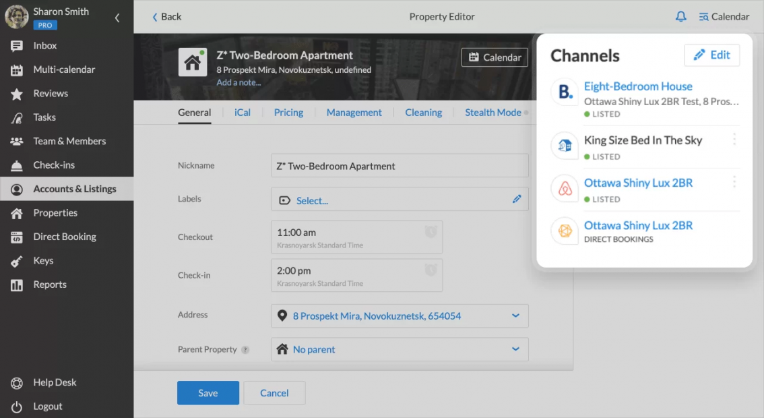The image size is (764, 418).
Task: Click the Booking.com channel icon
Action: pos(565,92)
